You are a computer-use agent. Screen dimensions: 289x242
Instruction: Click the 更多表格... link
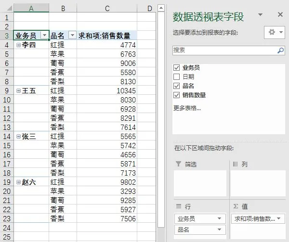[x=187, y=108]
